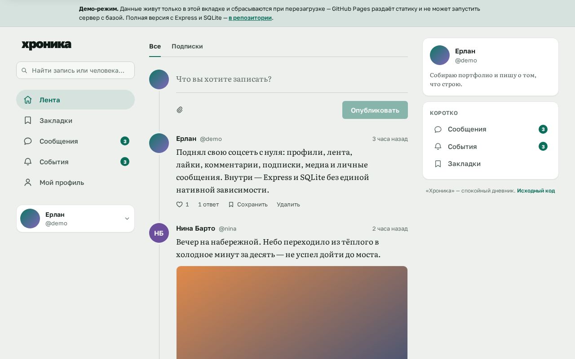The height and width of the screenshot is (359, 575).
Task: Click the bookmark icon in Коротко panel
Action: 438,164
